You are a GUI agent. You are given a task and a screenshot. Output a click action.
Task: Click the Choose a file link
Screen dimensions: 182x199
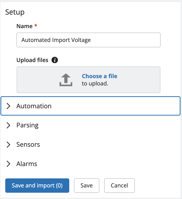99,76
